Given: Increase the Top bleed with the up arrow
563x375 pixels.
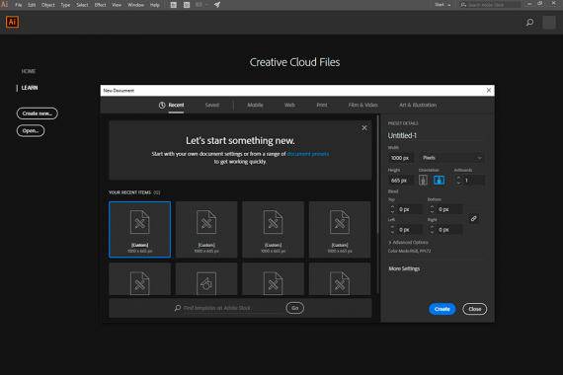Looking at the screenshot, I should [392, 206].
